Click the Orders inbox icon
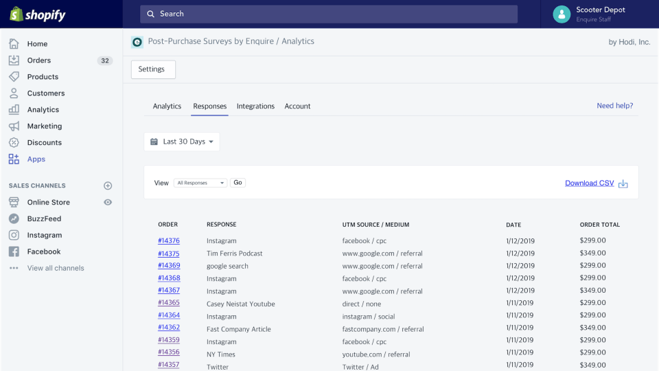The image size is (659, 371). [14, 60]
